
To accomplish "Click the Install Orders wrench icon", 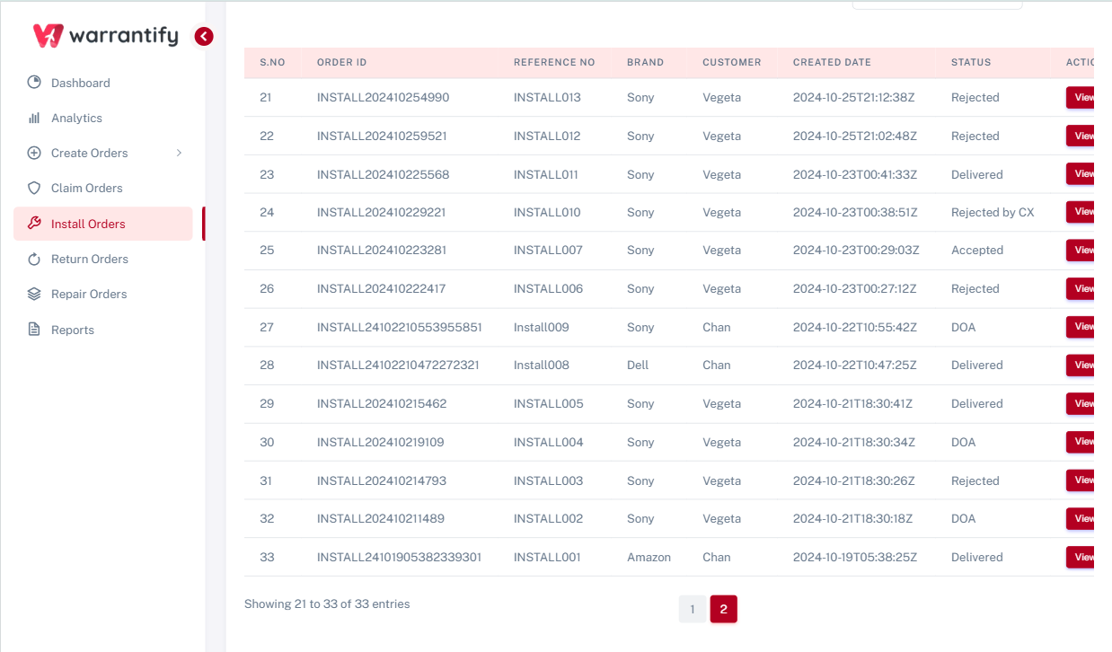I will (34, 224).
